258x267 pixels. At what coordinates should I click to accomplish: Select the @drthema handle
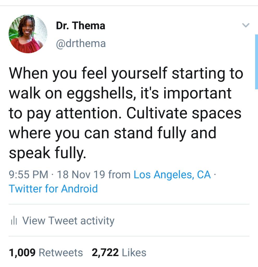pos(81,43)
